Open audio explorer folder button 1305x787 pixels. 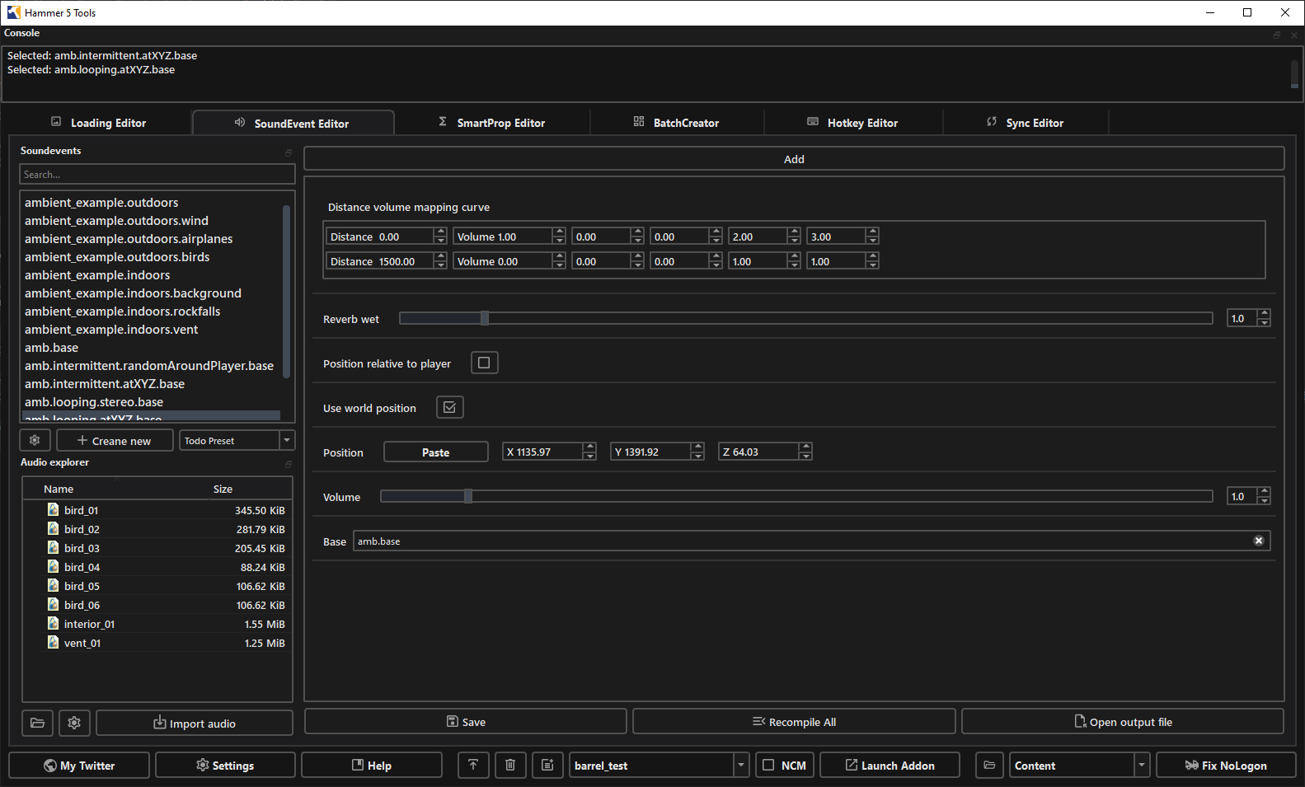pos(37,723)
